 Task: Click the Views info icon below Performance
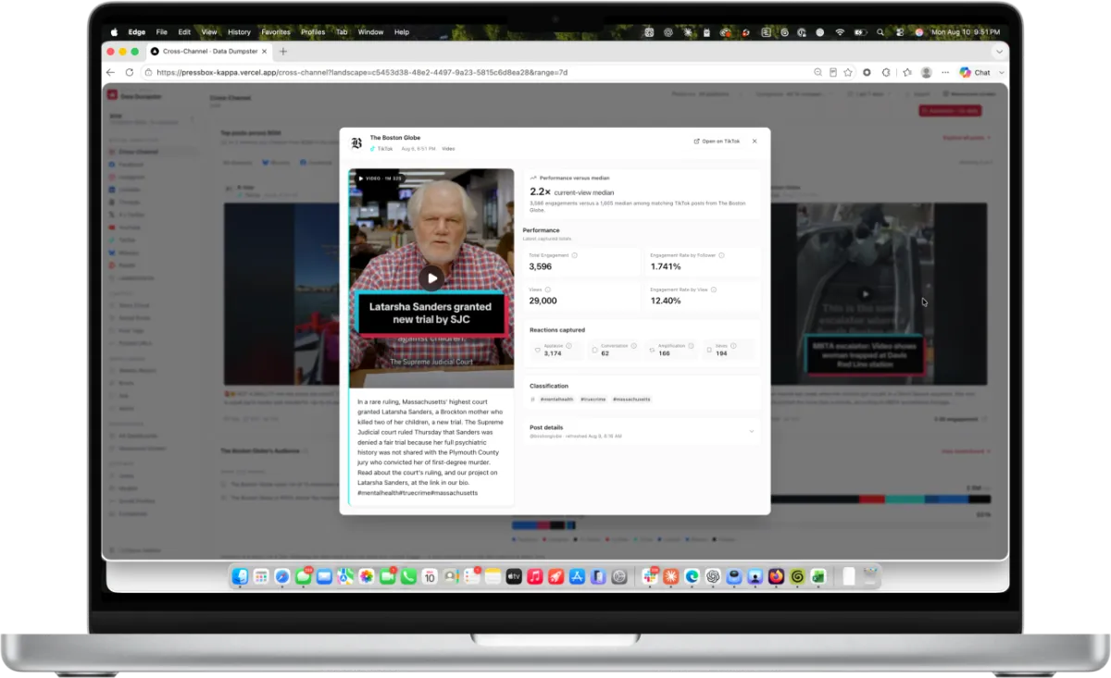point(549,290)
